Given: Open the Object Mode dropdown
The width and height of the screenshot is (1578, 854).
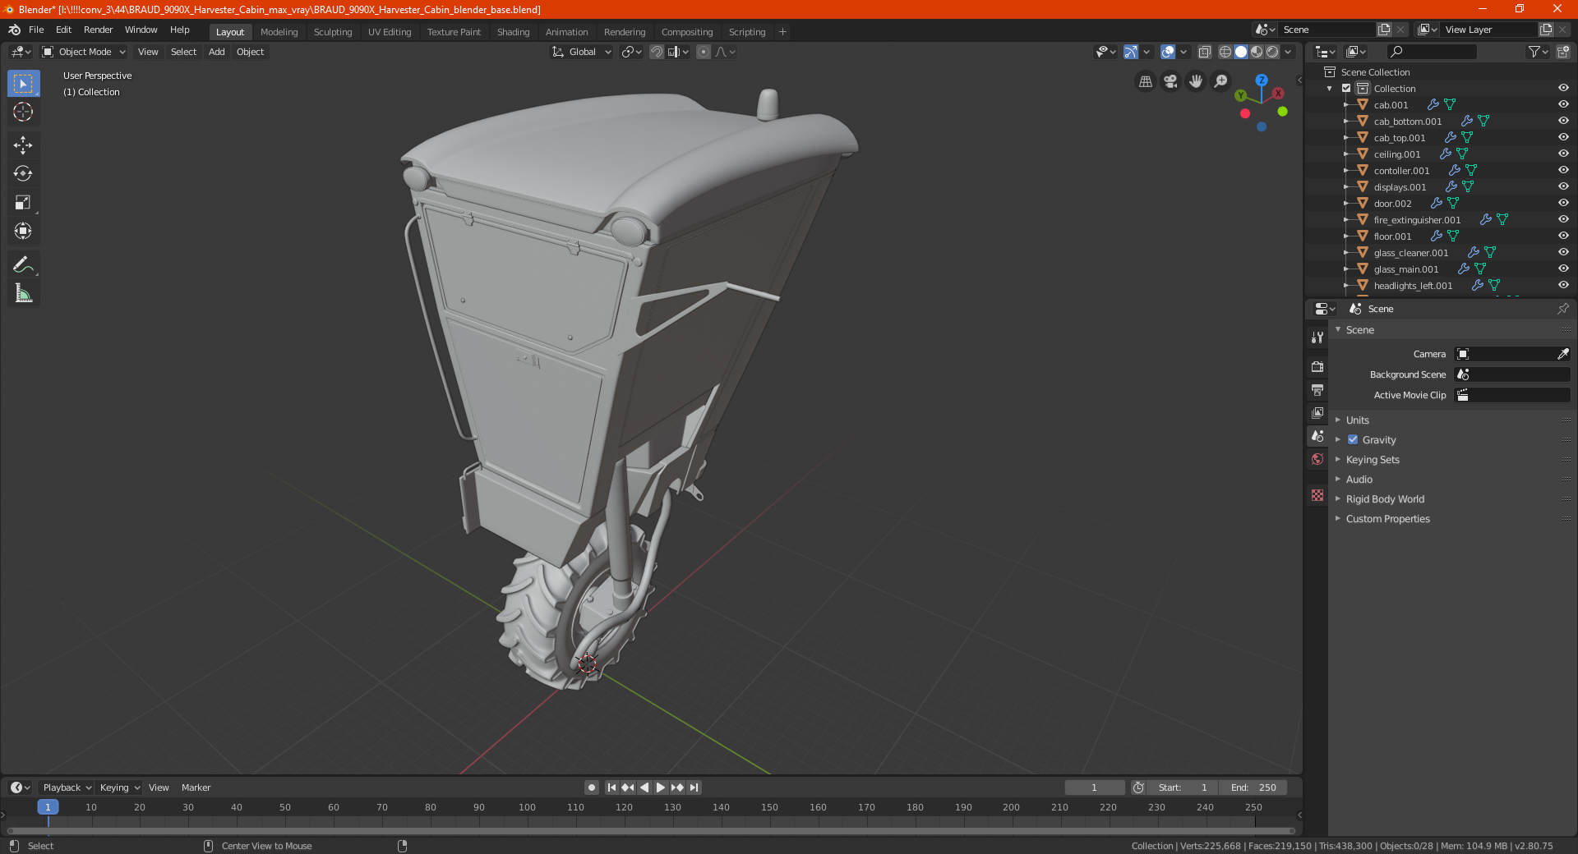Looking at the screenshot, I should tap(83, 52).
